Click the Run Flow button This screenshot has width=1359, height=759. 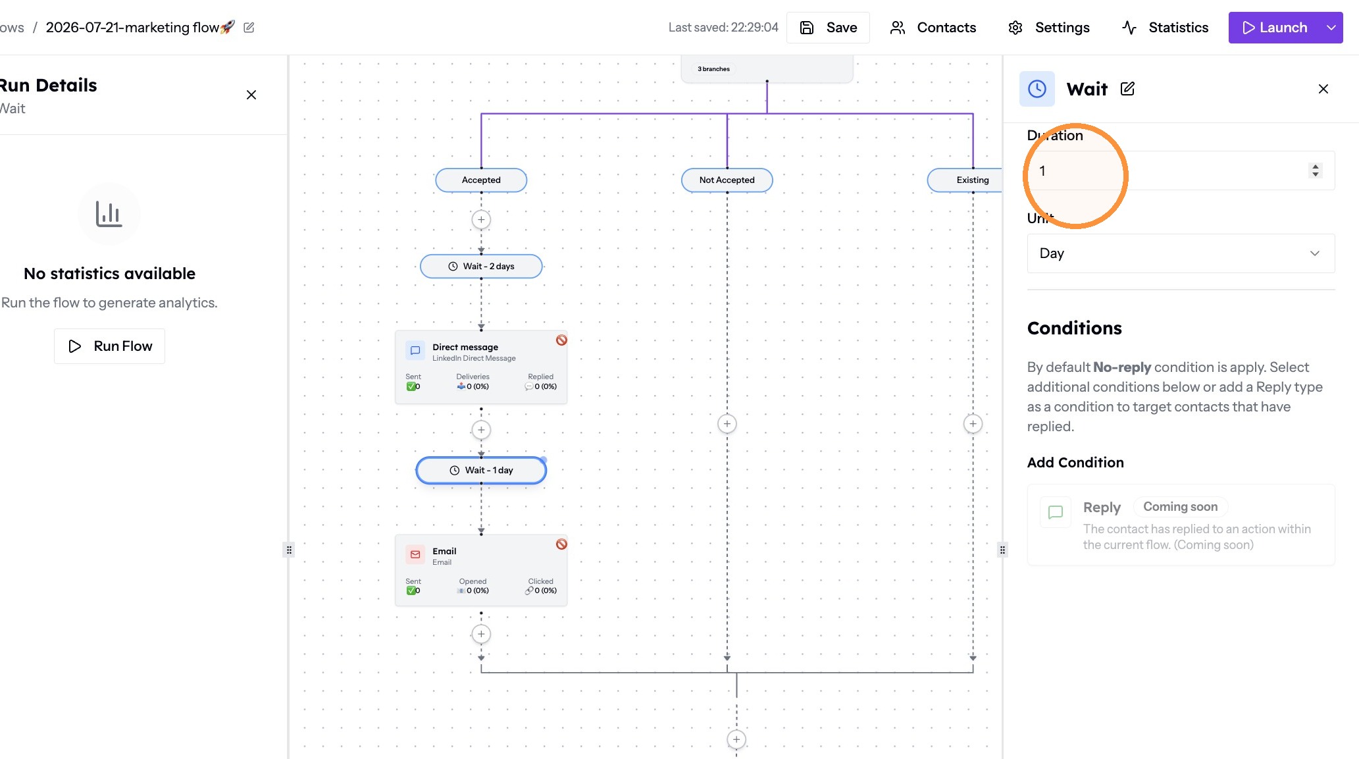[x=109, y=346]
